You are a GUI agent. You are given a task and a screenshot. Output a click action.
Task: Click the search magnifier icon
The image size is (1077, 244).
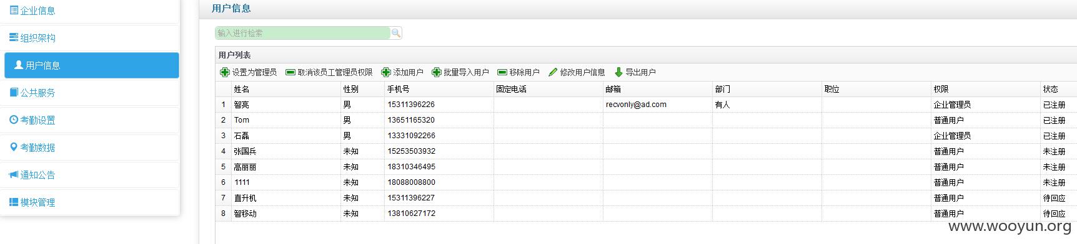pos(395,33)
